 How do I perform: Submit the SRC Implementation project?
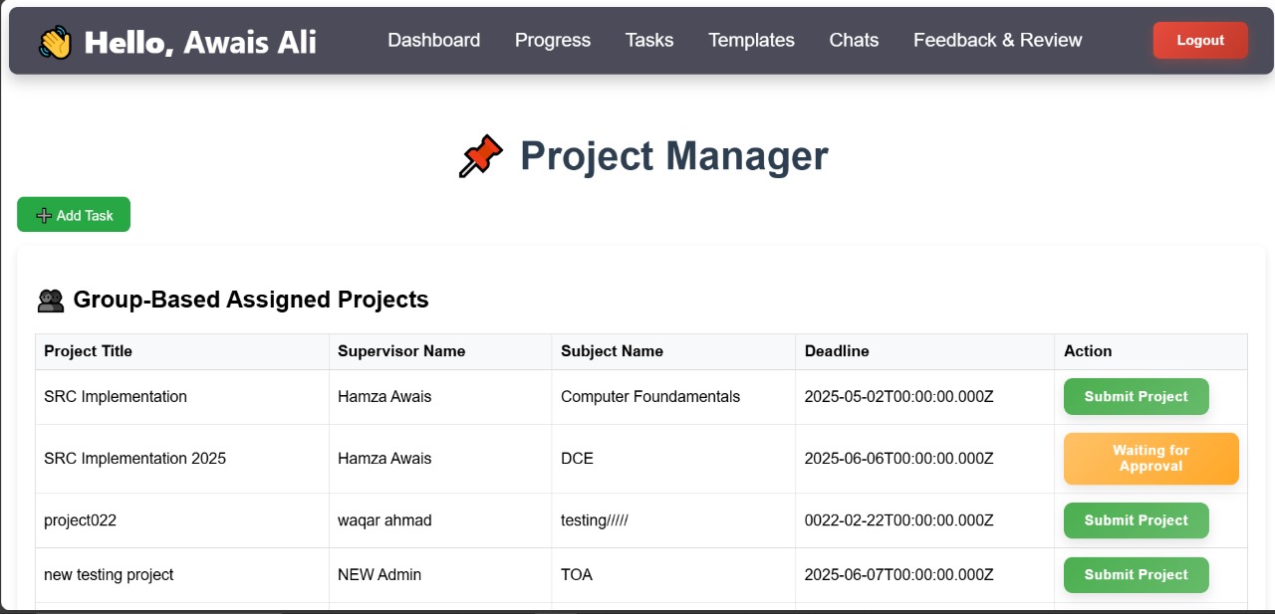click(x=1136, y=396)
